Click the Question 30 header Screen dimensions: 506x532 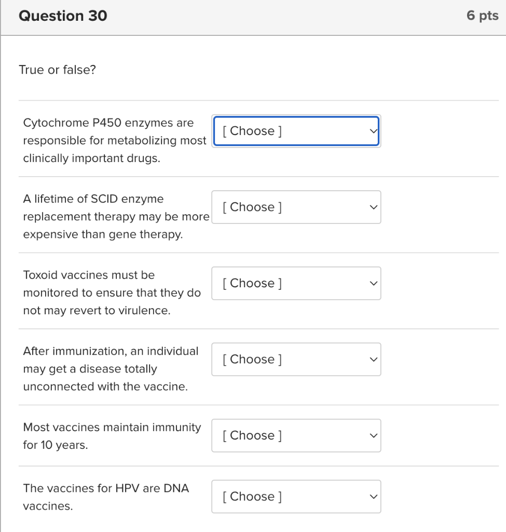[63, 16]
